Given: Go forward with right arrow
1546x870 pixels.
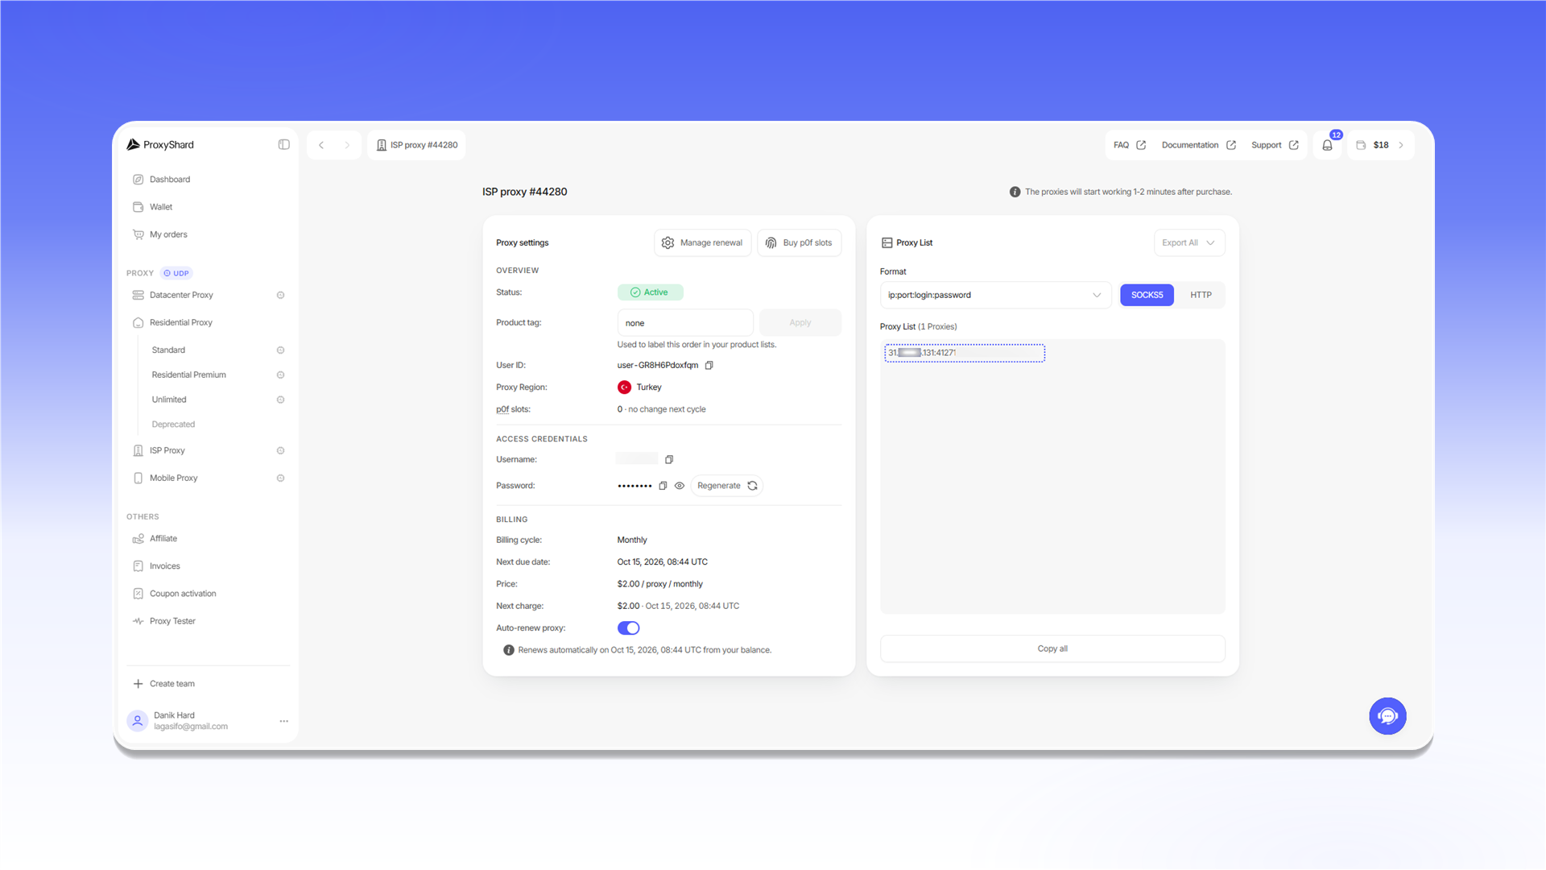Looking at the screenshot, I should coord(347,145).
